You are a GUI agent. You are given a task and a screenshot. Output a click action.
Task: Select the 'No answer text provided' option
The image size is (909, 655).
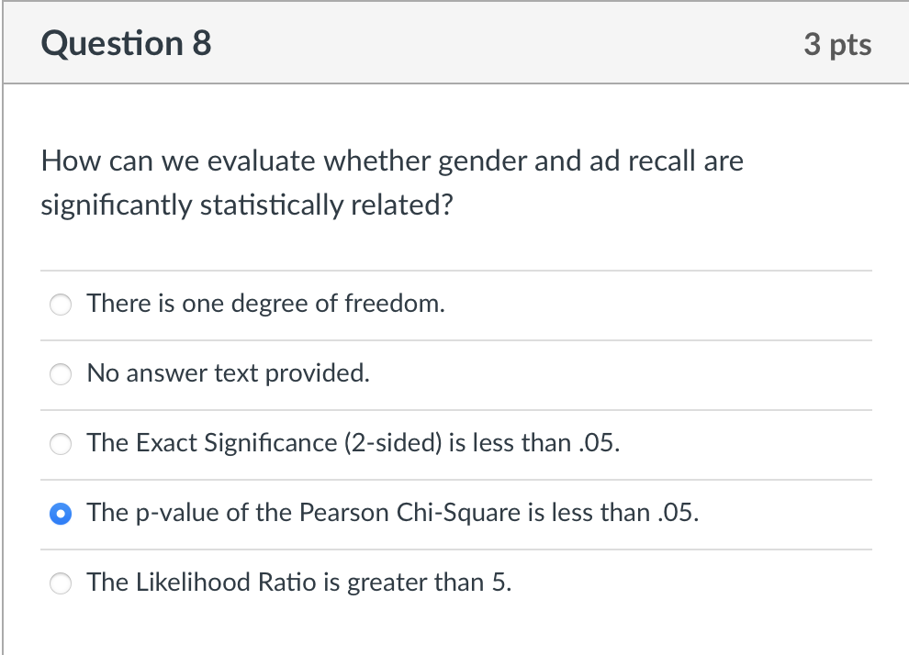pos(60,373)
